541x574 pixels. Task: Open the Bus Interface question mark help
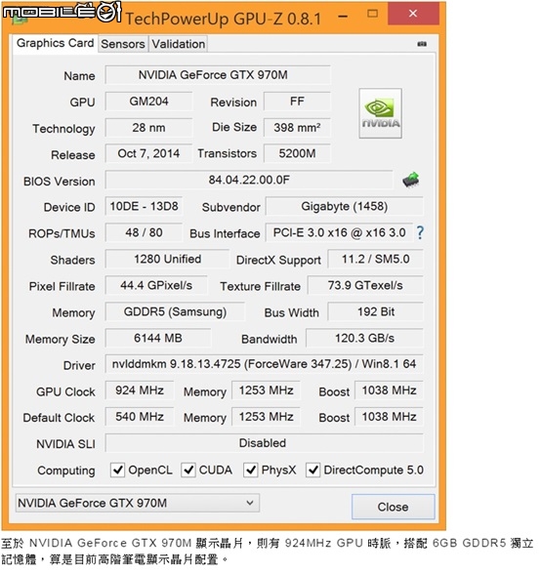[420, 232]
